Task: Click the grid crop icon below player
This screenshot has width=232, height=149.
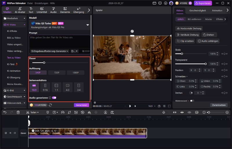Action: tap(164, 106)
